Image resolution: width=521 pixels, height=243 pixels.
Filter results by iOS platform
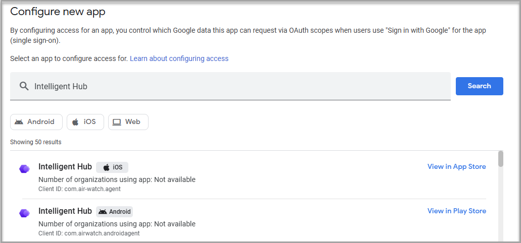[x=85, y=122]
